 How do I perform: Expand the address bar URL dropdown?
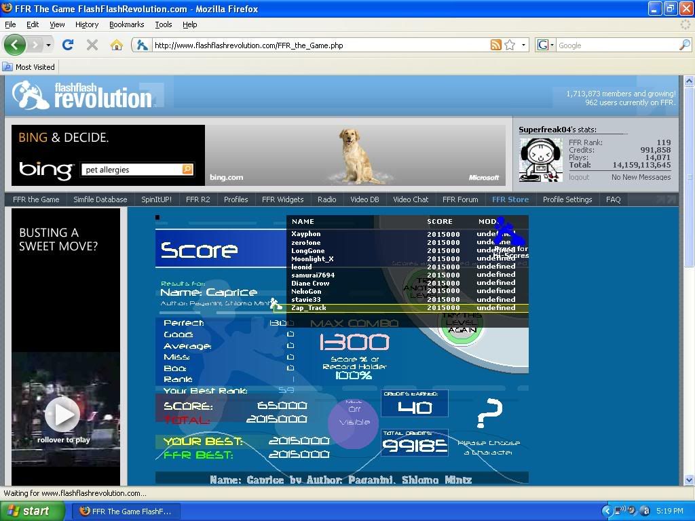point(523,45)
